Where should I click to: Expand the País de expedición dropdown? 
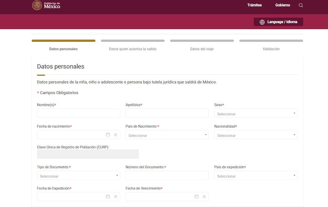pyautogui.click(x=255, y=175)
